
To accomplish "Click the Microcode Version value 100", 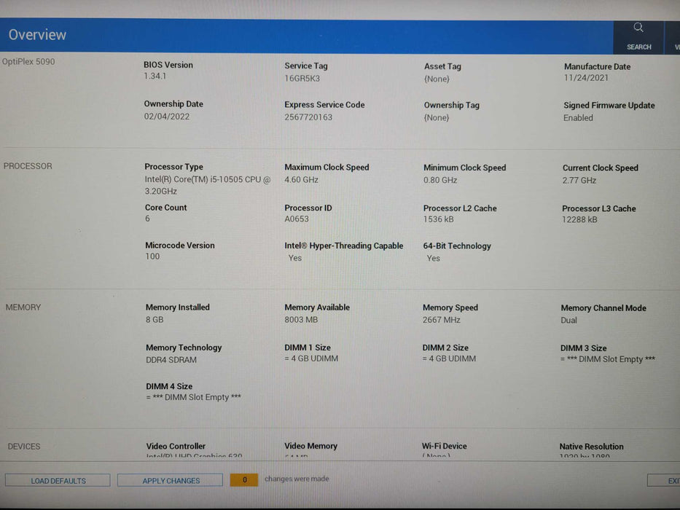I will pos(152,256).
